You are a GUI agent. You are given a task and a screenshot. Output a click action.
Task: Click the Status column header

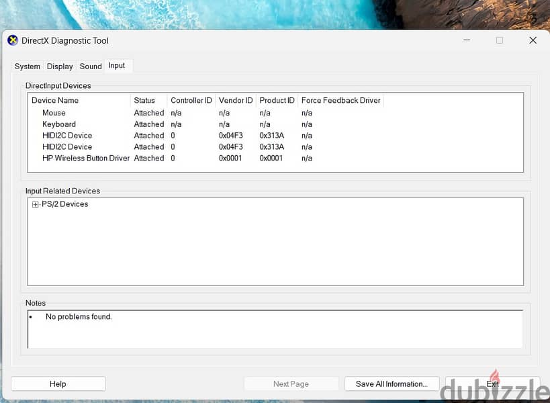click(148, 100)
